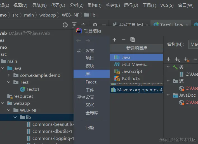Click the JavaDoc folder icon
Screen dimensions: 198x144
tap(175, 95)
